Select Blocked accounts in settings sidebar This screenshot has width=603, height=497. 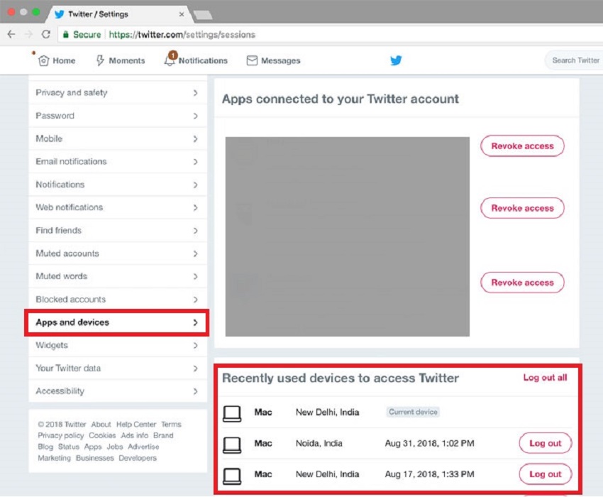coord(71,300)
